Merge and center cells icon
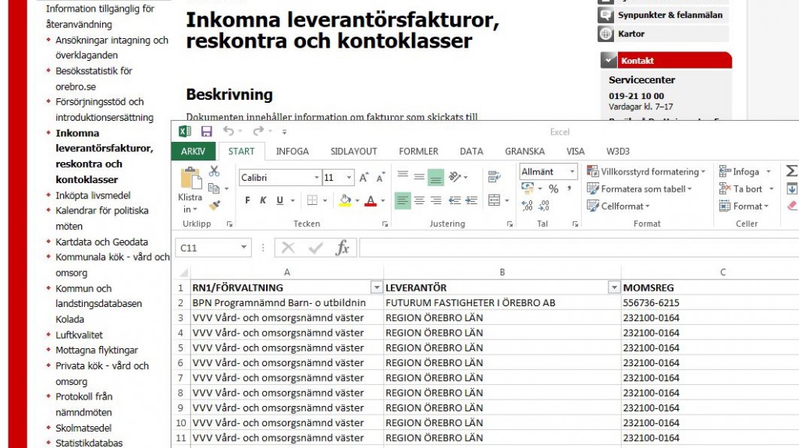 click(494, 200)
